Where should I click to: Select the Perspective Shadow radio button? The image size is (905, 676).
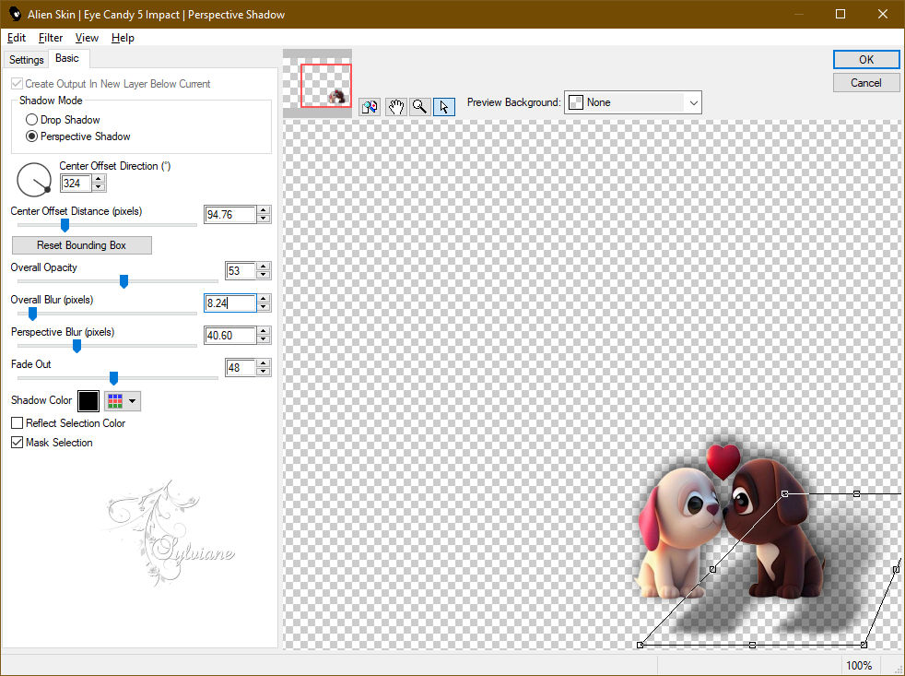tap(31, 136)
